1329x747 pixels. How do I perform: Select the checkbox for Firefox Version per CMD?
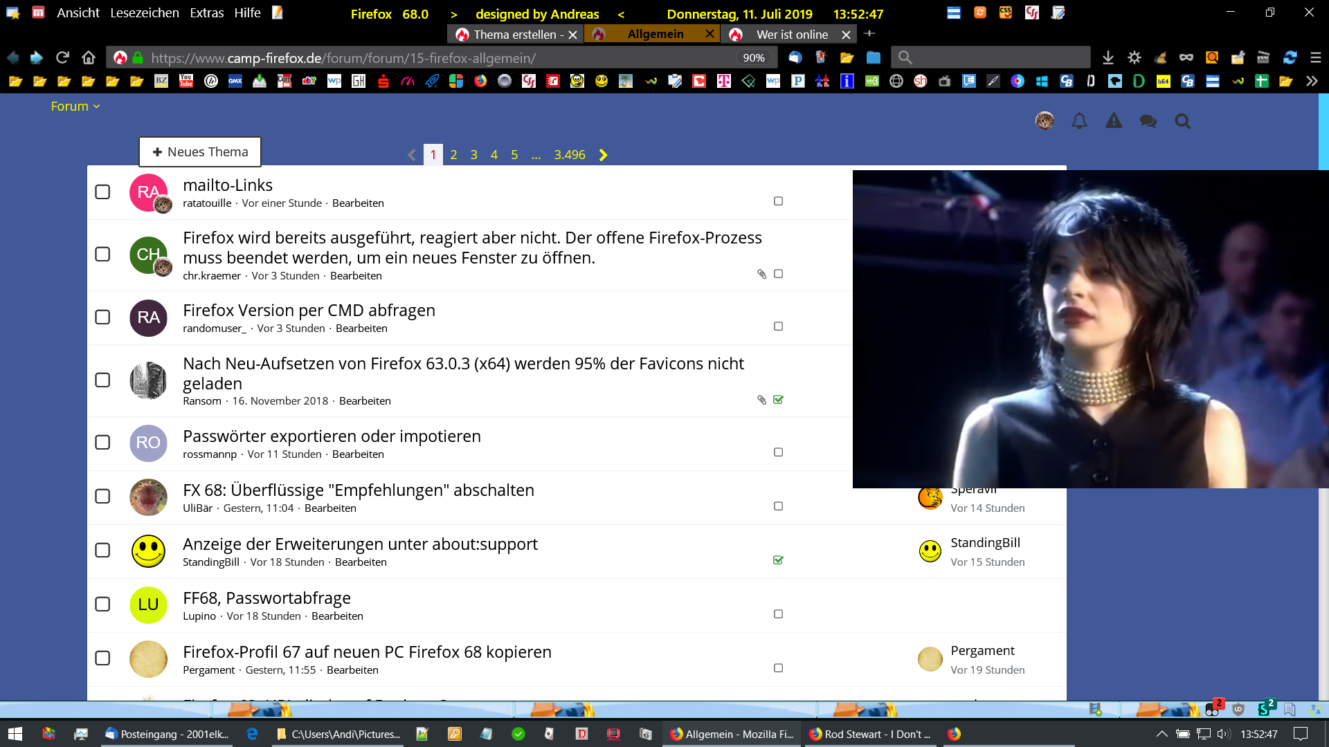[x=102, y=317]
